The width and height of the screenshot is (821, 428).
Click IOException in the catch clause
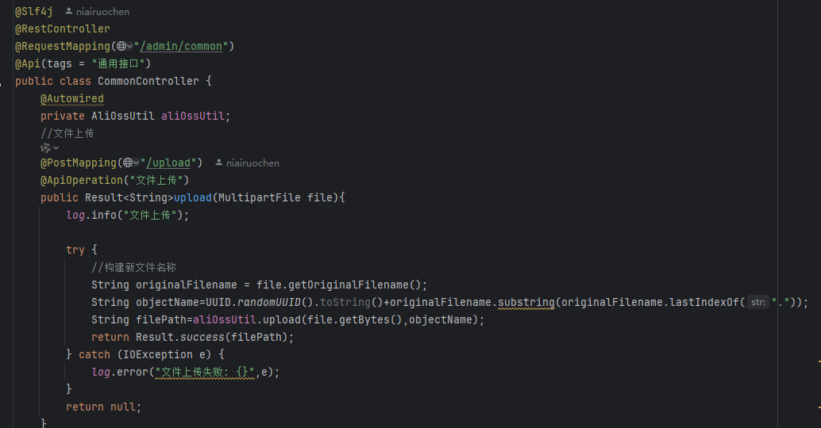click(158, 355)
